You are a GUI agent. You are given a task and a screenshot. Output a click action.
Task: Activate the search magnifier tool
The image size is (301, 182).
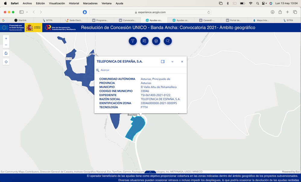168,41
